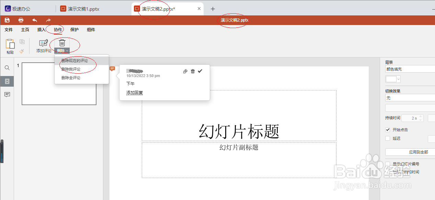Click the 添加回复 reply link
Image resolution: width=435 pixels, height=200 pixels.
[134, 92]
